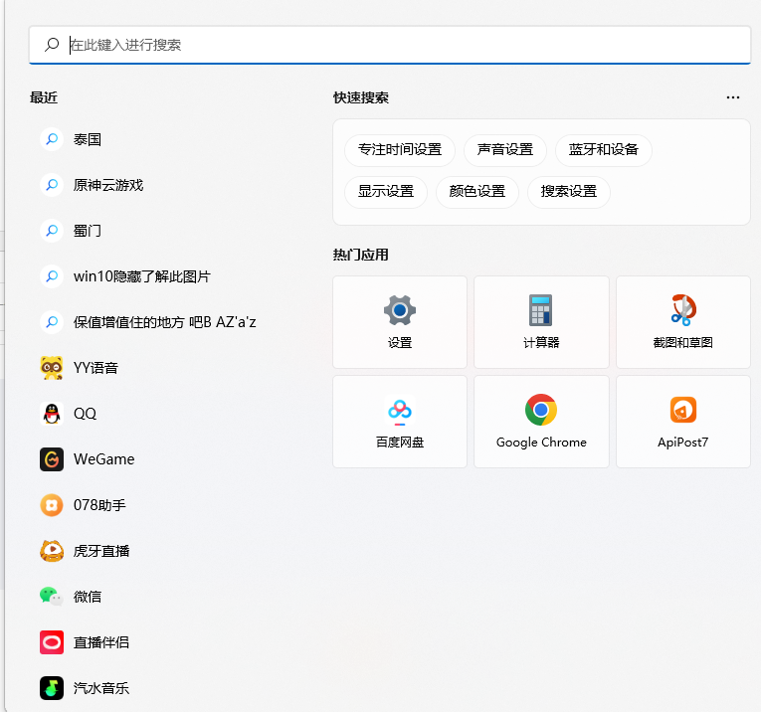
Task: Click the Google Chrome tile label
Action: [x=541, y=443]
